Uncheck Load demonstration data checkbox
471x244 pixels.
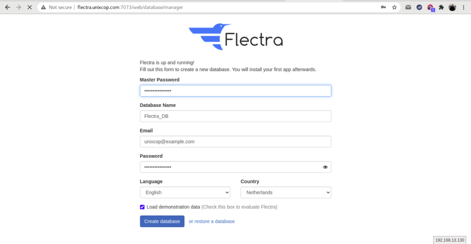[x=142, y=207]
